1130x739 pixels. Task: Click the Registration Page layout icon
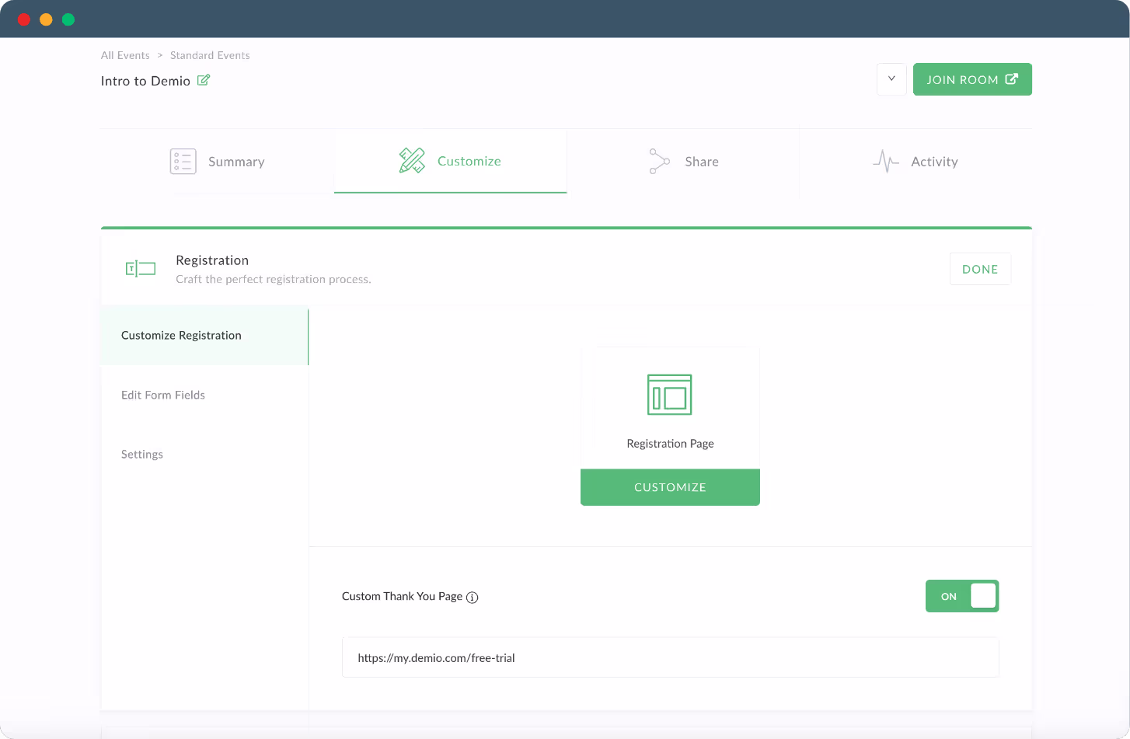(670, 395)
